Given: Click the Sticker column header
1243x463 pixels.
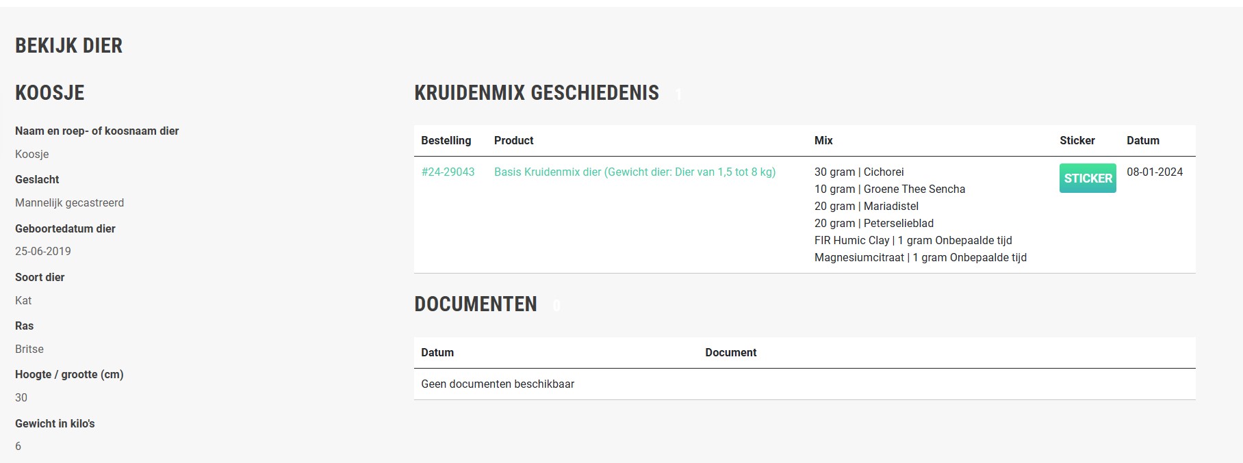Looking at the screenshot, I should tap(1077, 141).
